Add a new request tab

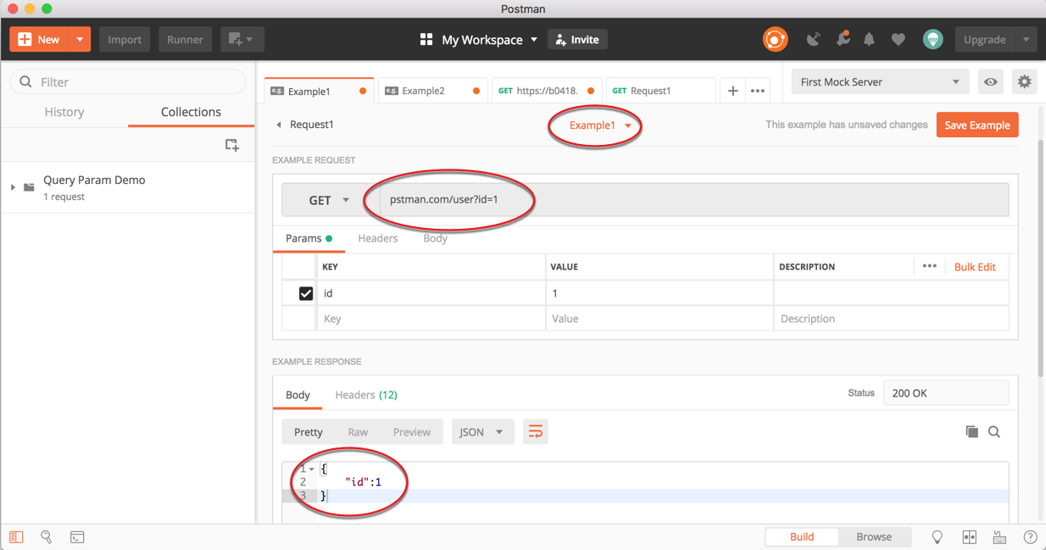[x=732, y=91]
